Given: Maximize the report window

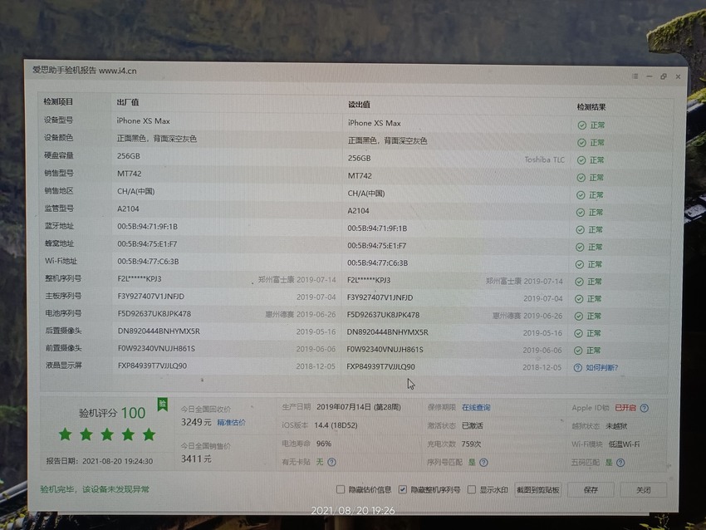Looking at the screenshot, I should (664, 76).
